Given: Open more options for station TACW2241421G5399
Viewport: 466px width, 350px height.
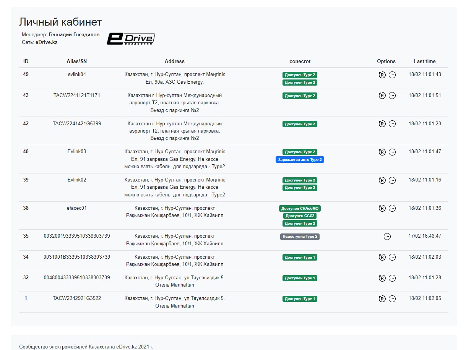Looking at the screenshot, I should point(392,124).
